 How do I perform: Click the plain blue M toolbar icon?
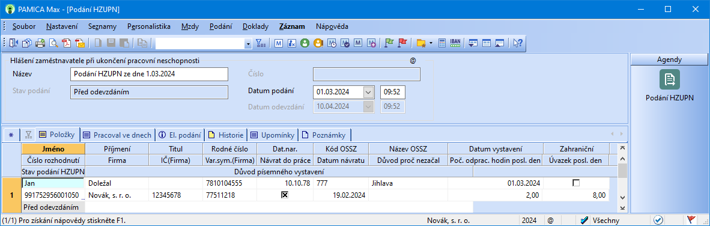(x=279, y=43)
